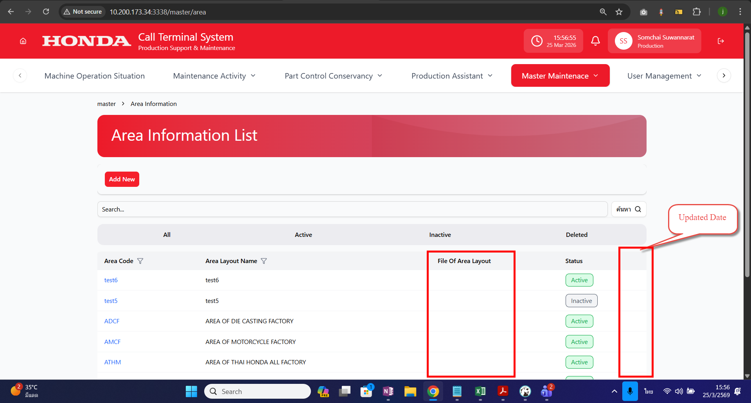This screenshot has height=403, width=751.
Task: Click the logout icon in header
Action: [720, 41]
